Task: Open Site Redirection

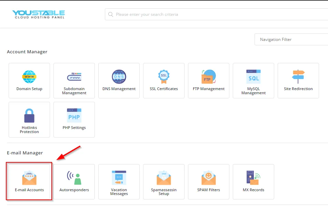Action: tap(298, 81)
